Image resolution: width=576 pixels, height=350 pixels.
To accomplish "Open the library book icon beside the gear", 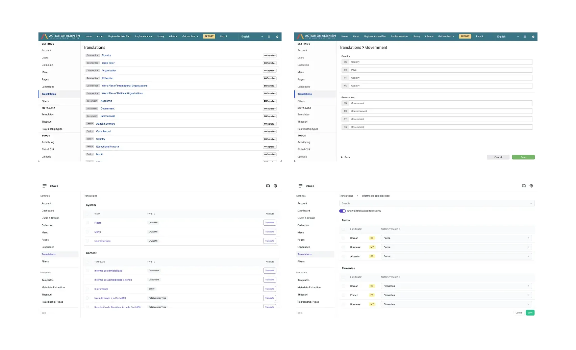I will (x=268, y=186).
